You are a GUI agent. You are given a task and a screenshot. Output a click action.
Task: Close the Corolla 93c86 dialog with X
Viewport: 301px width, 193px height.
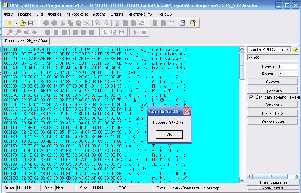[186, 111]
